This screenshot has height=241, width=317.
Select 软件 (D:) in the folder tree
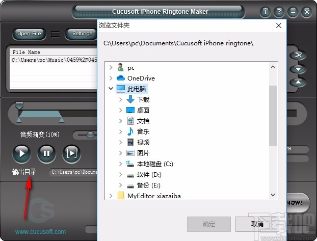pos(149,174)
